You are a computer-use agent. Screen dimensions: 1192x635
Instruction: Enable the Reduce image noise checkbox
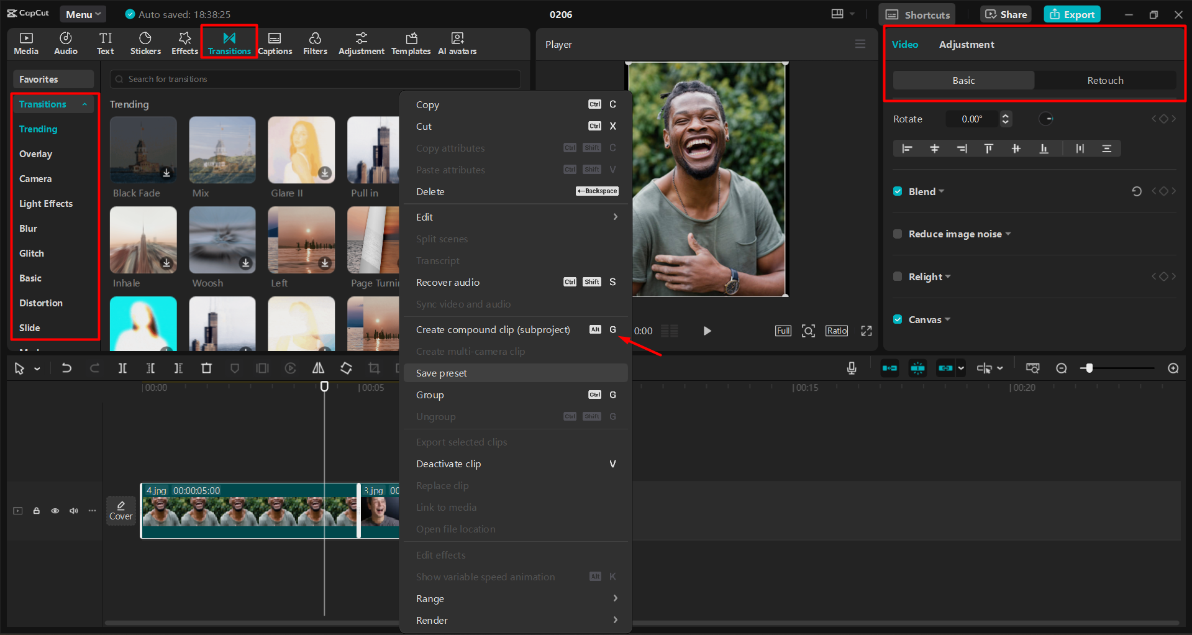(898, 234)
